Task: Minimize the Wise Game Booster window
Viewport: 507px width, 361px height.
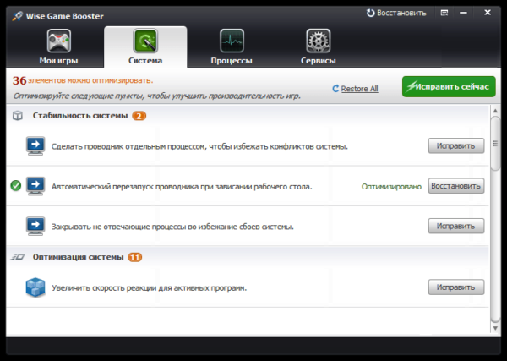Action: [463, 13]
